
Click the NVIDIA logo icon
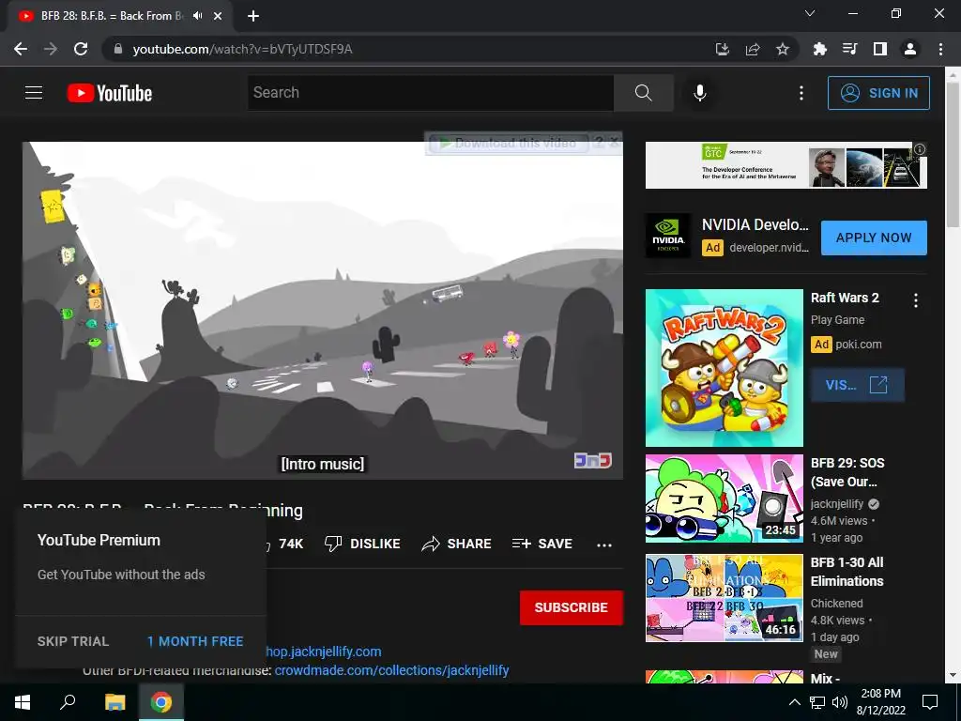(x=668, y=236)
